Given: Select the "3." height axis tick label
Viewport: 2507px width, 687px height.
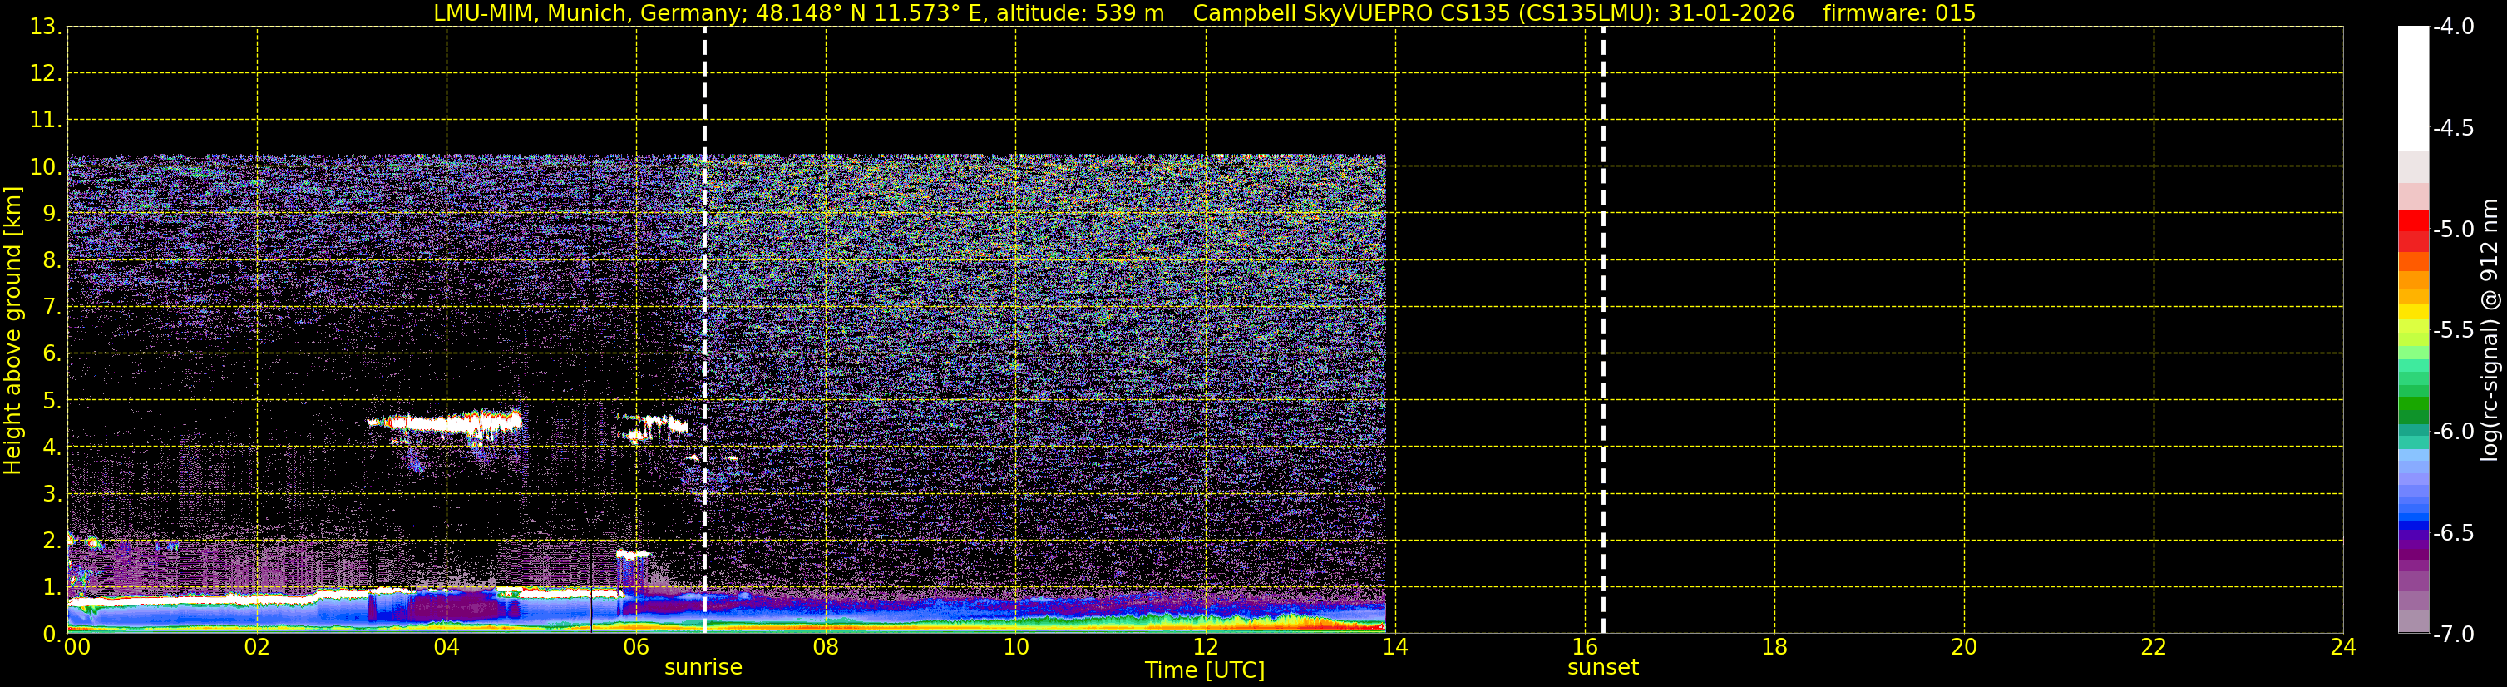Looking at the screenshot, I should click(52, 494).
